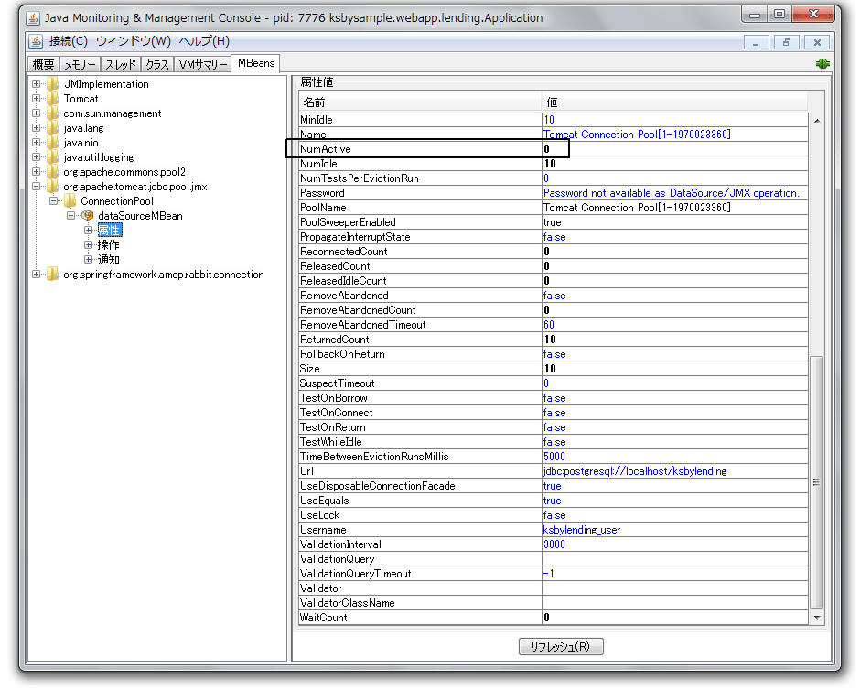Click the Java icon in the title bar
The height and width of the screenshot is (690, 860).
point(35,16)
